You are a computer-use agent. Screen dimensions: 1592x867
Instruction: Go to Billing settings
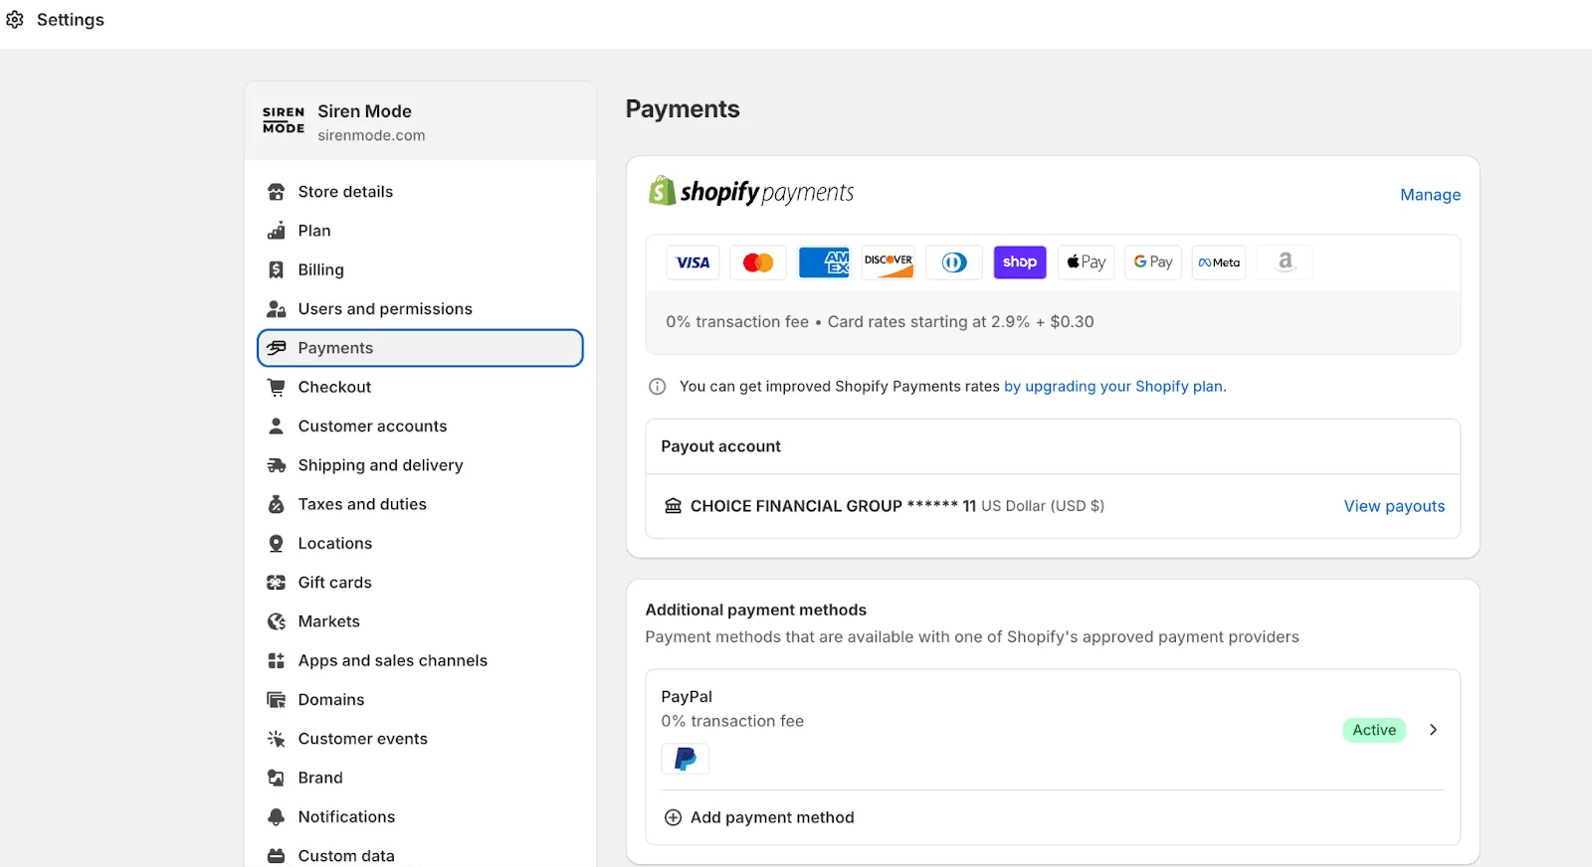coord(420,269)
